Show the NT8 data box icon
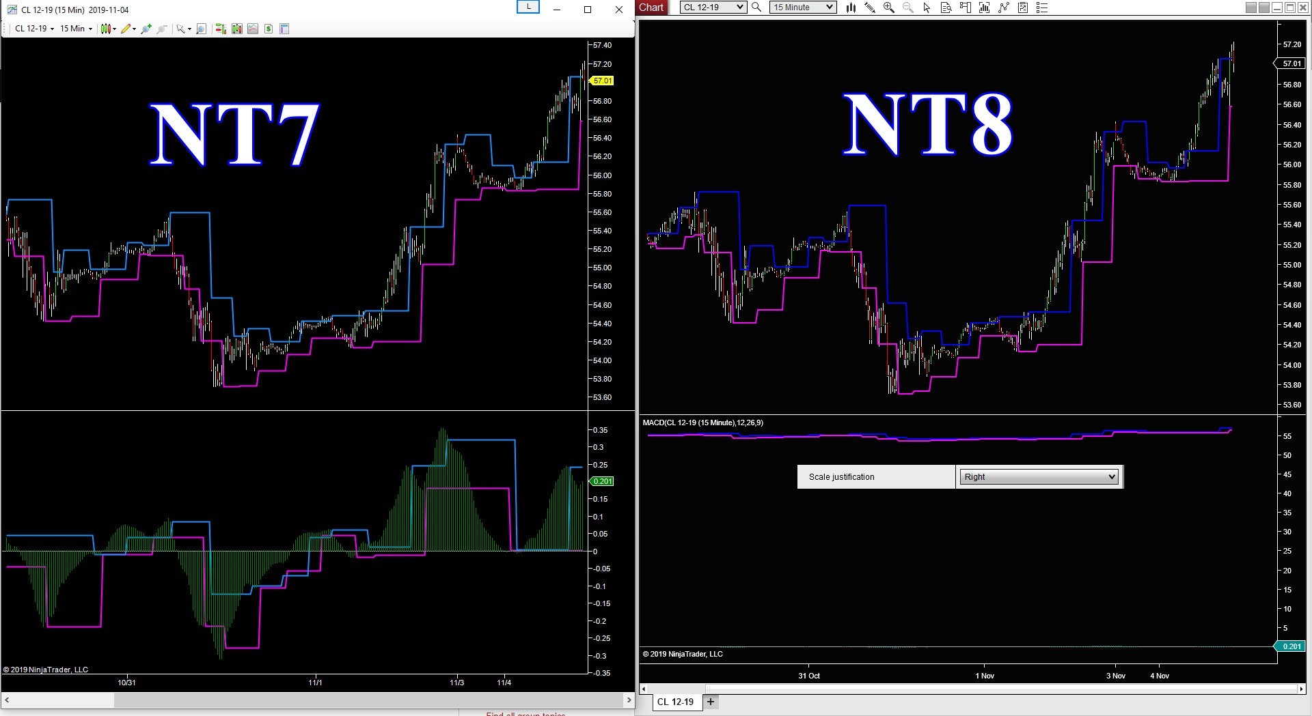The image size is (1312, 716). (x=946, y=8)
